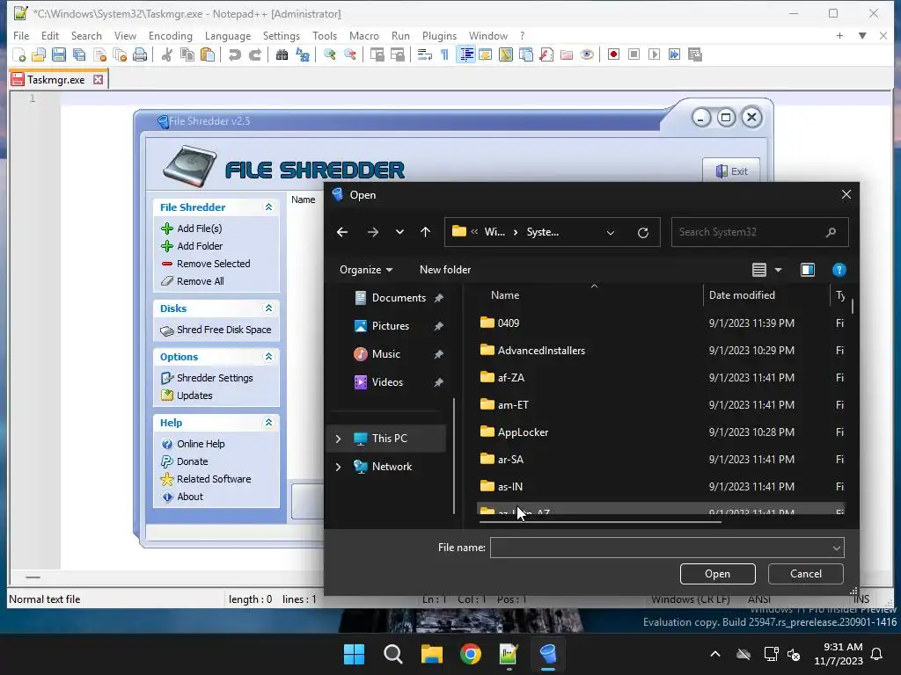901x675 pixels.
Task: Click Remove Selected in File Shredder
Action: [x=213, y=264]
